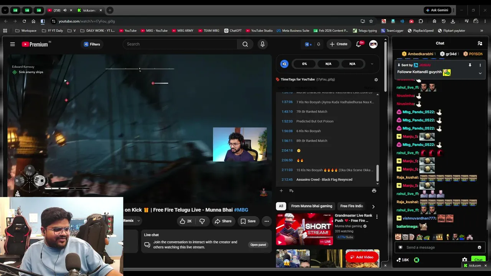Save the video to a playlist
The height and width of the screenshot is (276, 491).
click(x=248, y=221)
